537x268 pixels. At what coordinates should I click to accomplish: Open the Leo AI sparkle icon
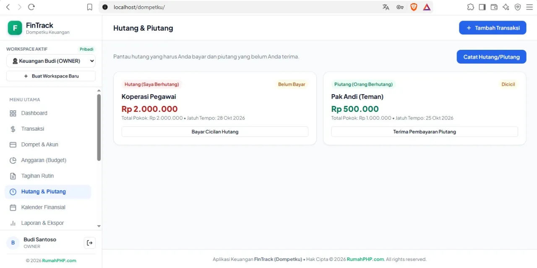pyautogui.click(x=506, y=7)
